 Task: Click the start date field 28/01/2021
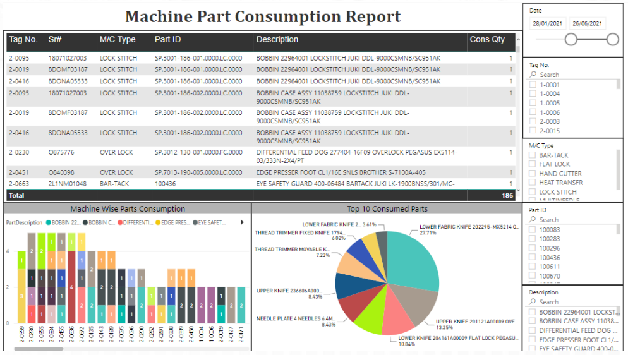(547, 23)
